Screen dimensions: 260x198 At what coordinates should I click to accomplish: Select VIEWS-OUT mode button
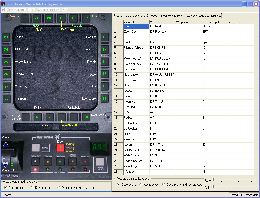[x=35, y=162]
